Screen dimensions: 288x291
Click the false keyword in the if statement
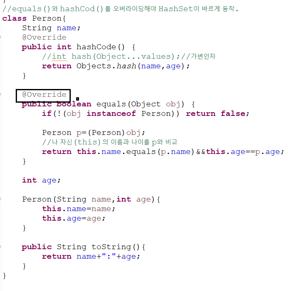233,113
